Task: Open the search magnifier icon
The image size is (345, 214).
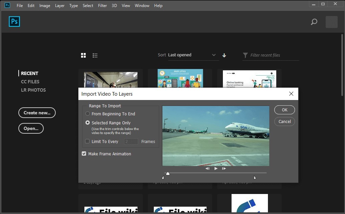Action: point(314,22)
